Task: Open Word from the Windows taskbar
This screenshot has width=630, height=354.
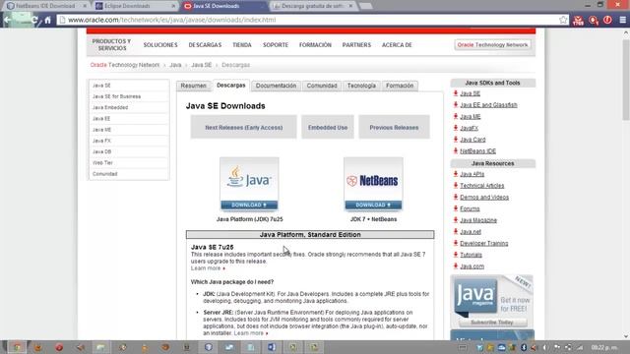Action: click(x=272, y=347)
